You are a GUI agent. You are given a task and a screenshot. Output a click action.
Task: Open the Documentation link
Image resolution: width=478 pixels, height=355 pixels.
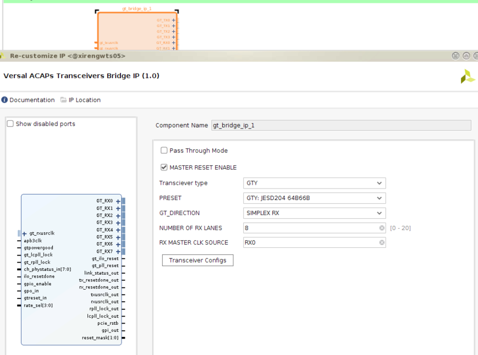tap(32, 100)
